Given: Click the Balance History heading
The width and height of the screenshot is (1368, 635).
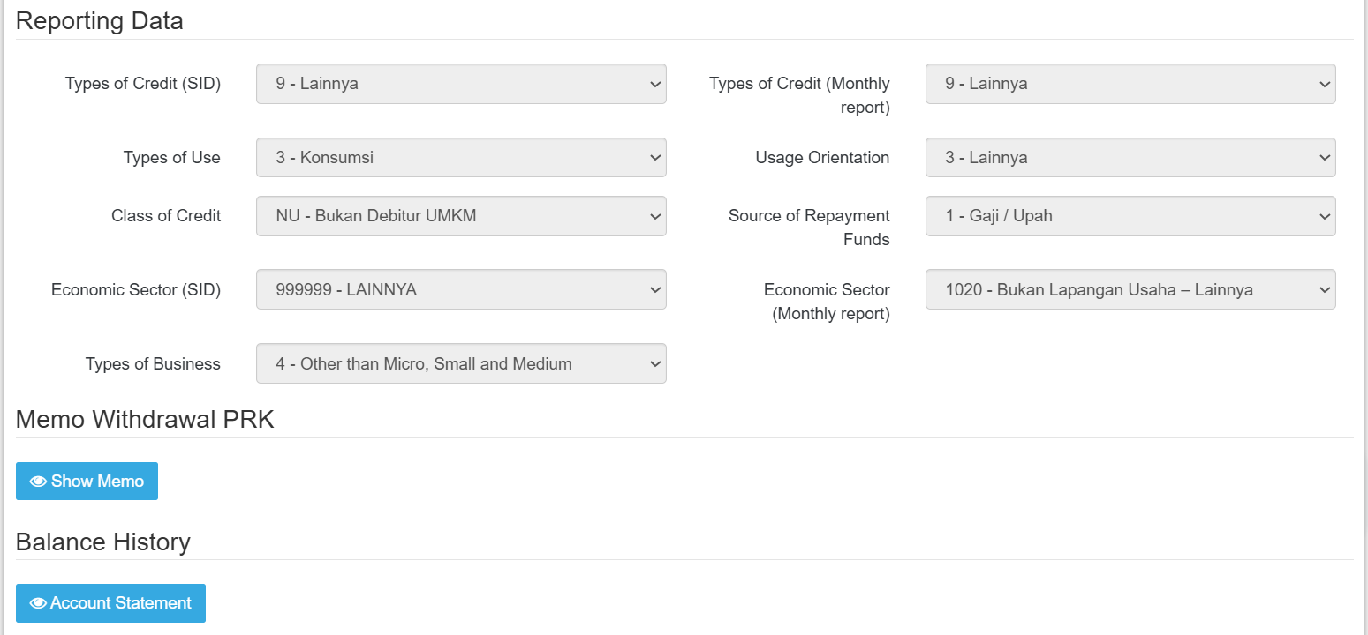Looking at the screenshot, I should (x=103, y=542).
